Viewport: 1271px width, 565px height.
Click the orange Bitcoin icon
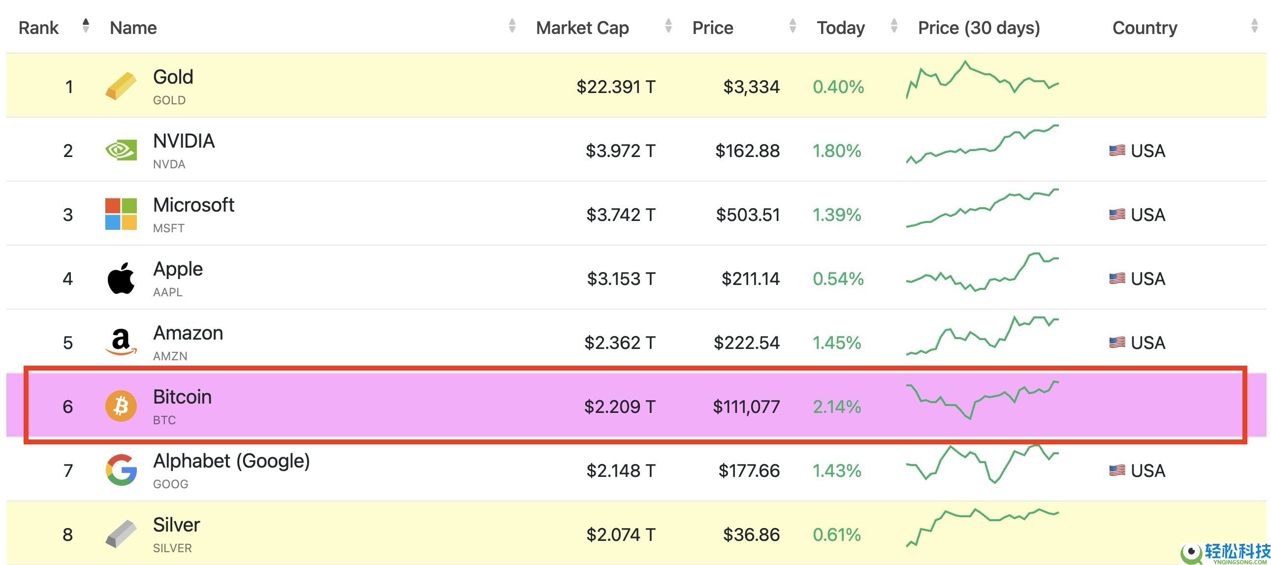pos(121,406)
